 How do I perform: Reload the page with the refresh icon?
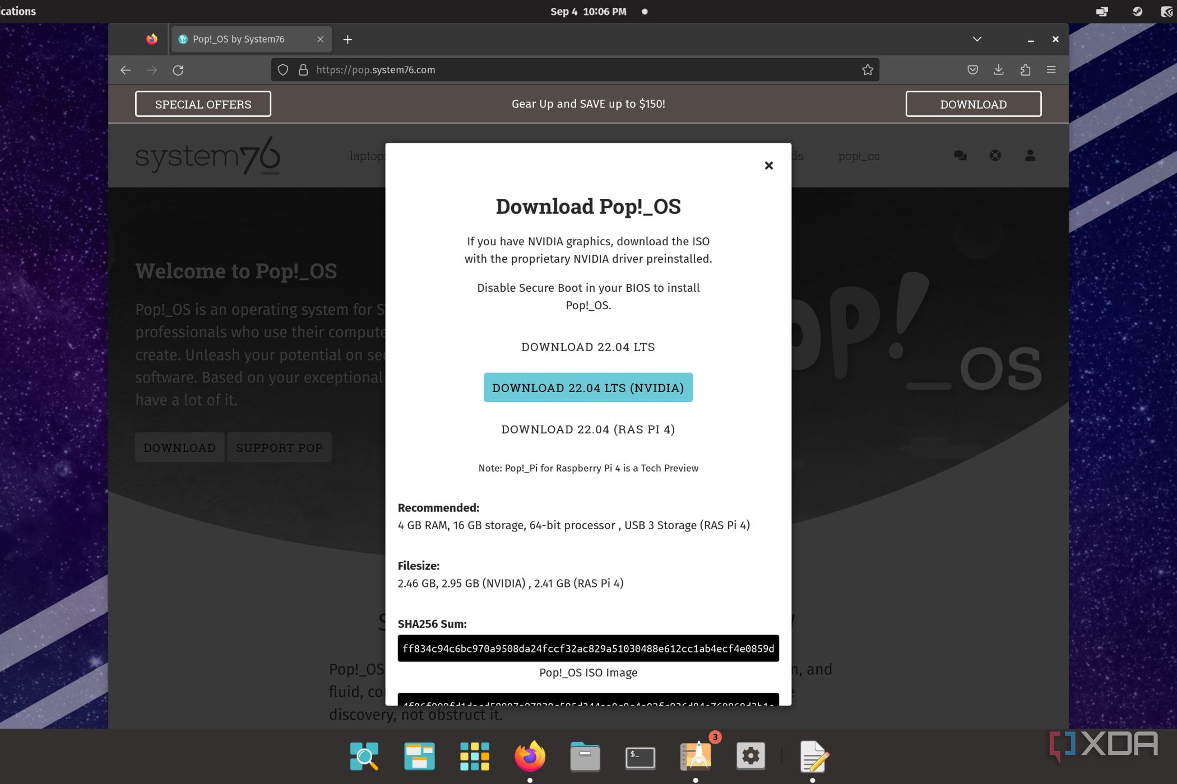pyautogui.click(x=178, y=70)
